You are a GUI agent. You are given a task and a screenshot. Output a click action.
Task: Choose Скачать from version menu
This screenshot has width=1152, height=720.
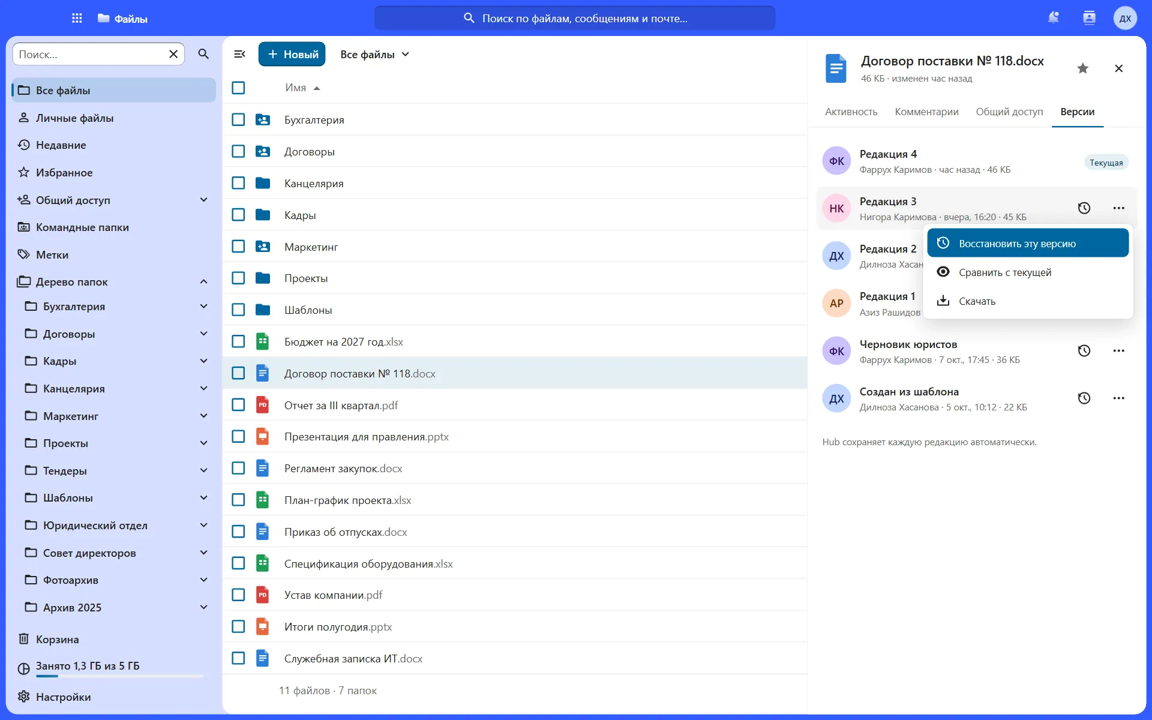tap(1028, 301)
